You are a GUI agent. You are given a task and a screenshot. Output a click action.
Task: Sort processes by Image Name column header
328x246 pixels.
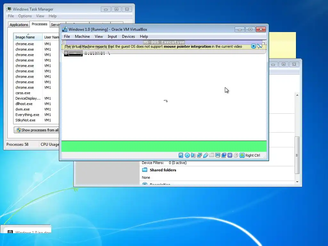28,37
